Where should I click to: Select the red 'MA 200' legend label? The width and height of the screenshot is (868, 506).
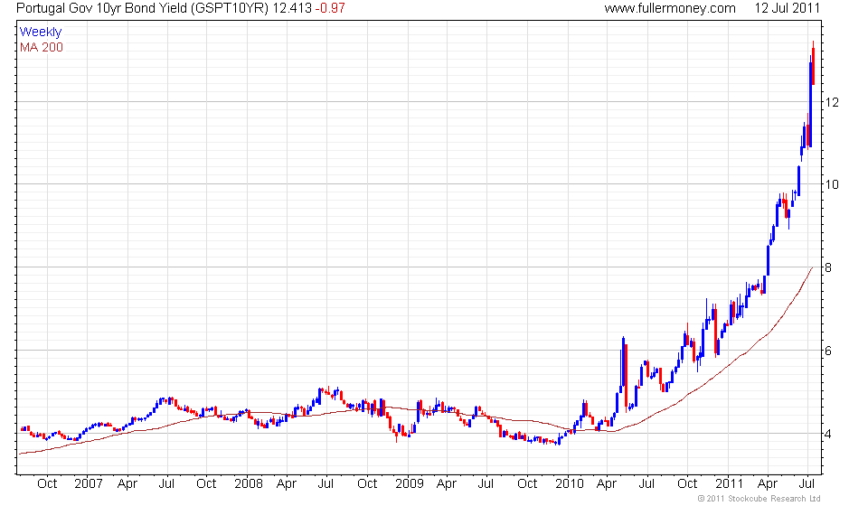(x=42, y=48)
